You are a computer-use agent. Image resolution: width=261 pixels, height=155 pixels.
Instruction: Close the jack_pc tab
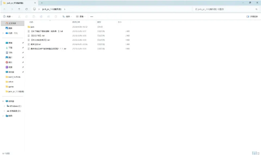[x=35, y=3]
